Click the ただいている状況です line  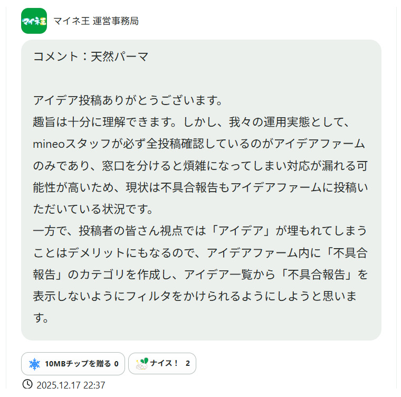pos(92,209)
